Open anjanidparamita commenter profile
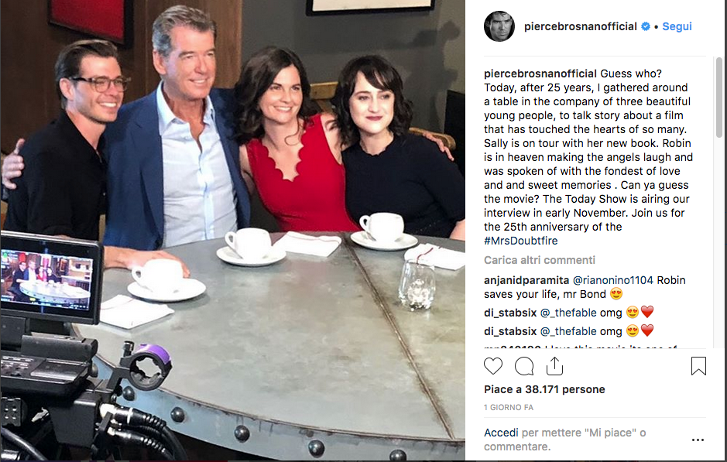Image resolution: width=727 pixels, height=462 pixels. pos(526,280)
